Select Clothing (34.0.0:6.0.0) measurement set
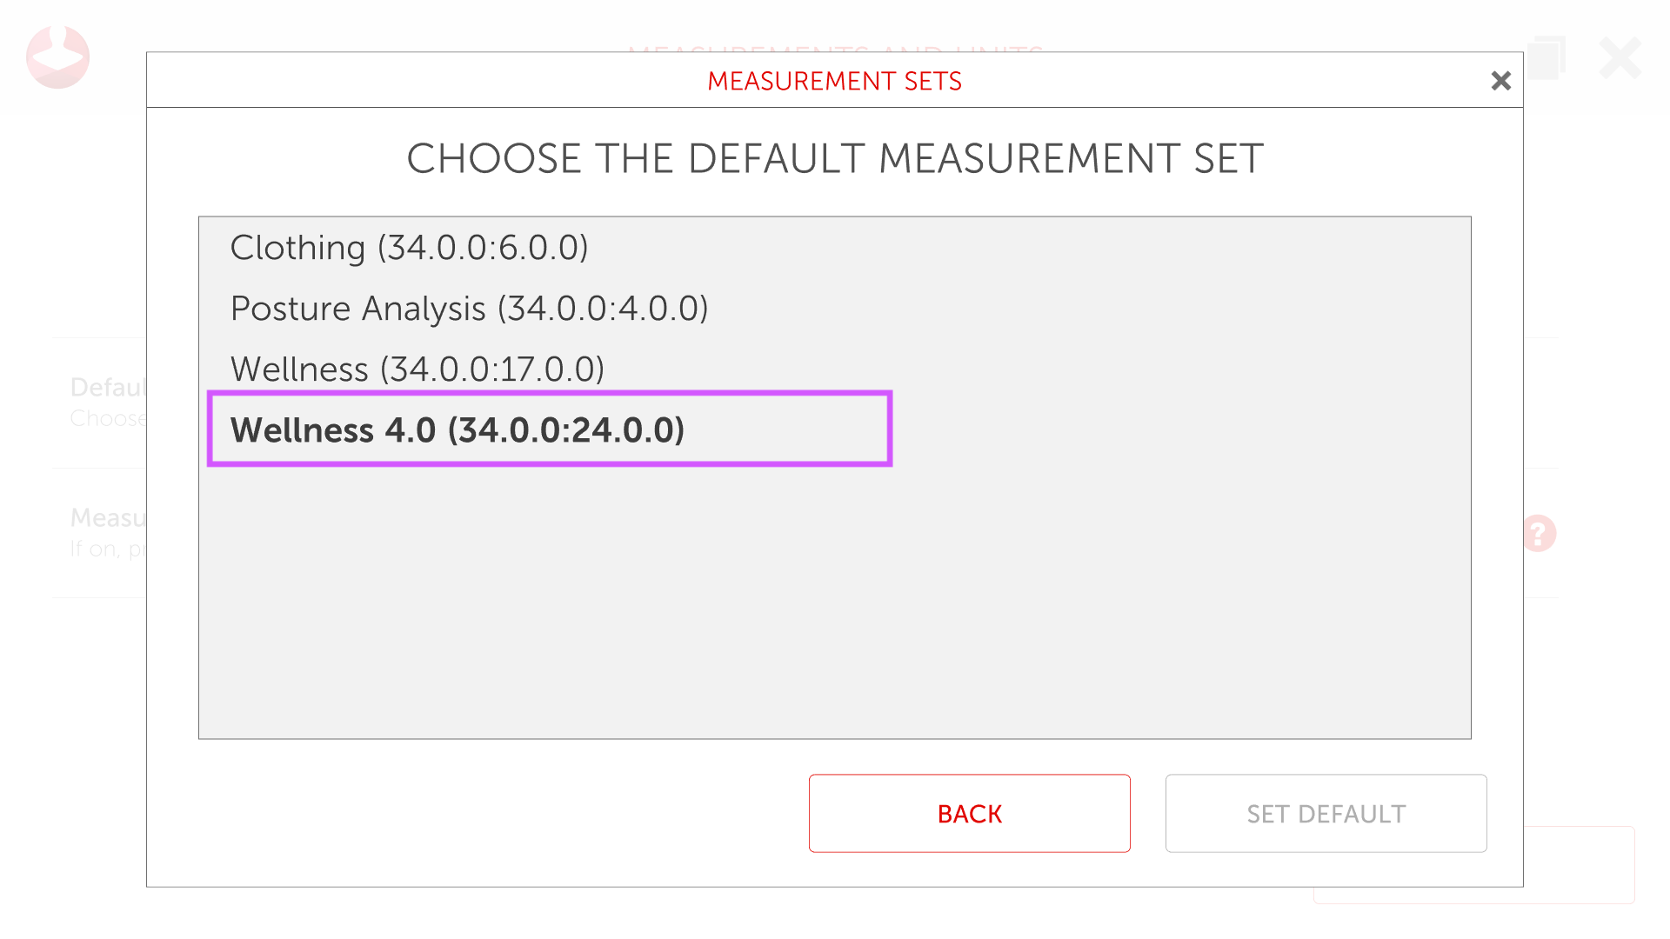The image size is (1670, 939). (409, 248)
